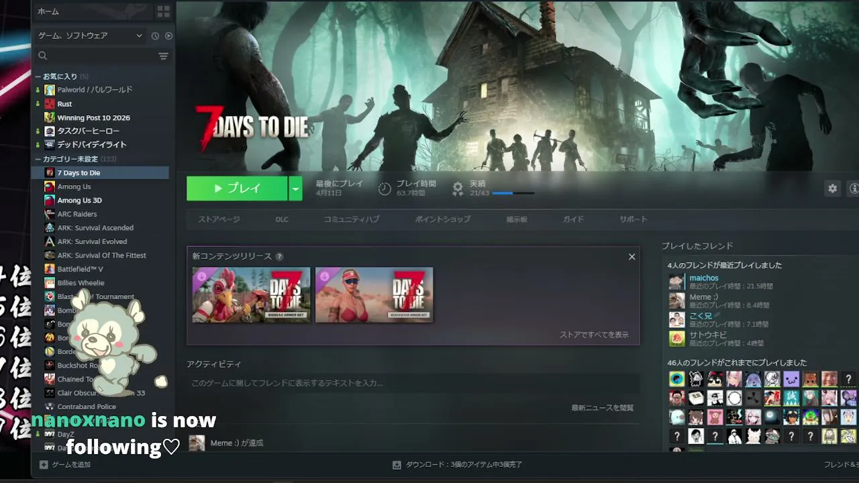
Task: Switch library to grid view icon
Action: click(x=163, y=11)
